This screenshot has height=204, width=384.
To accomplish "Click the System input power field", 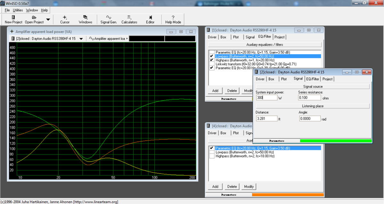I will click(267, 98).
